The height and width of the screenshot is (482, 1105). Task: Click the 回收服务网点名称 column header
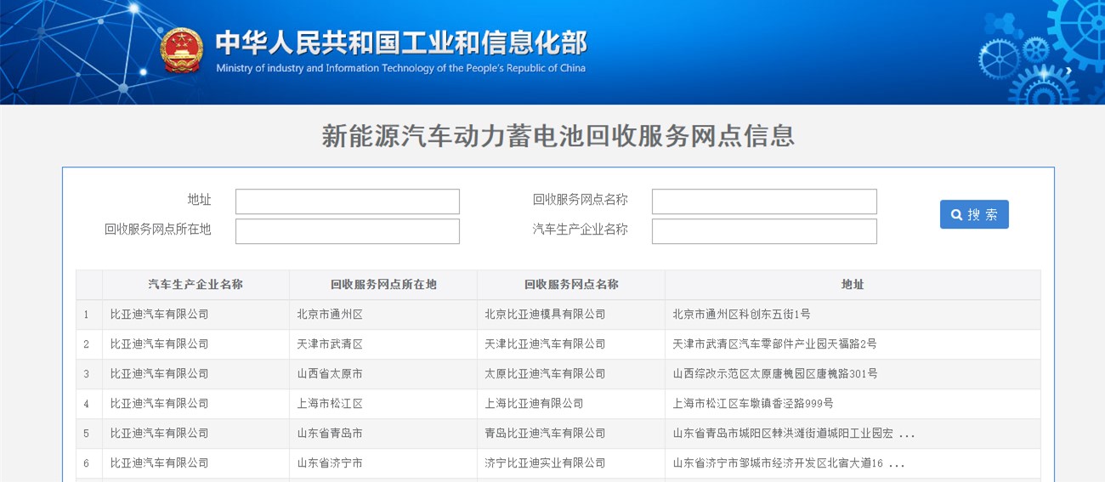571,285
